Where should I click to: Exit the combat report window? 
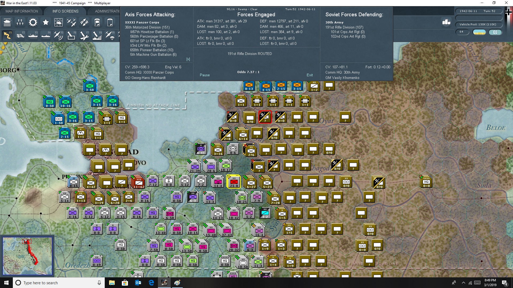click(x=310, y=75)
